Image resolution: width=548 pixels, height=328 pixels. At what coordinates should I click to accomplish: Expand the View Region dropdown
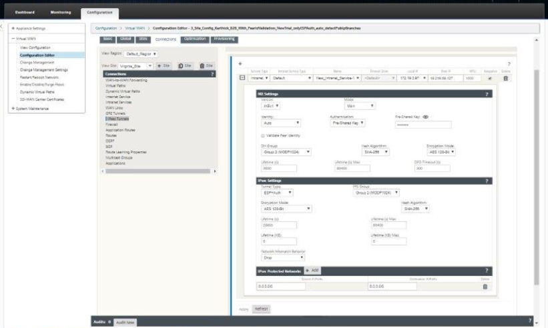click(x=142, y=54)
